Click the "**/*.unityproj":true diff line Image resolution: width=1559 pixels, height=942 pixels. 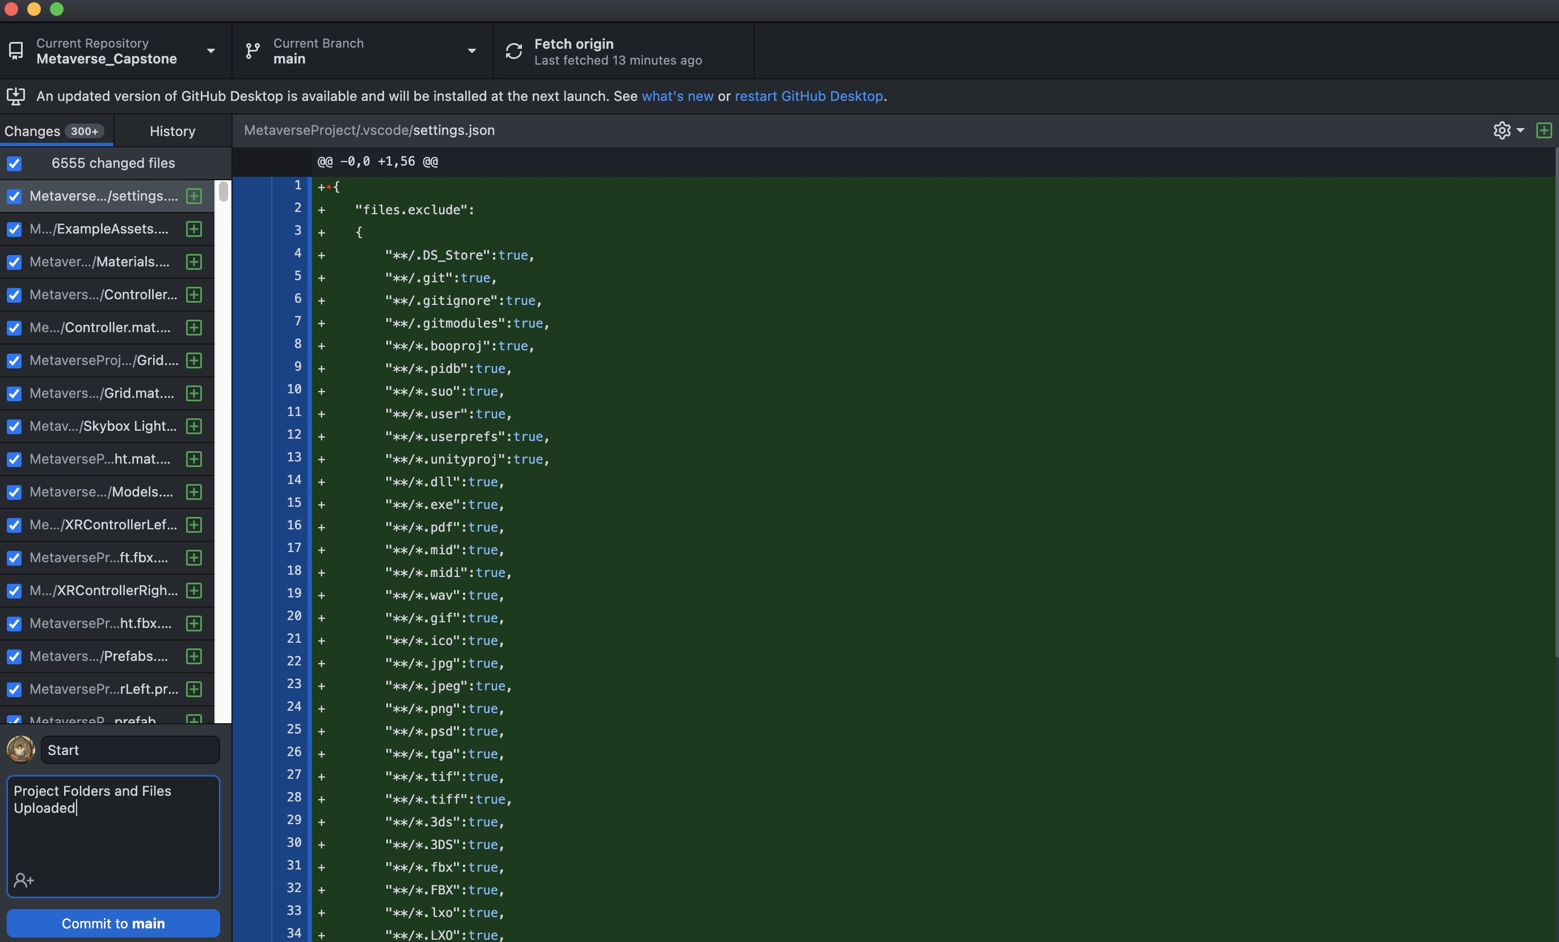[934, 460]
